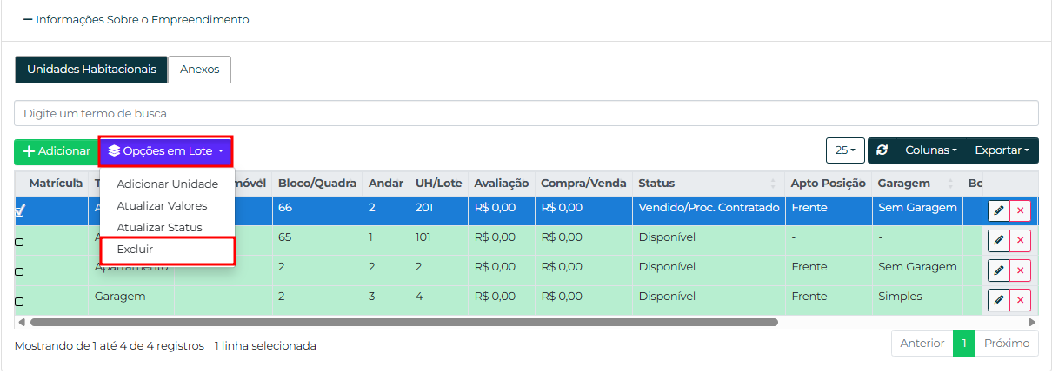Check the checkbox for Bloco 65 row
Screen dimensions: 1052x374
point(19,242)
